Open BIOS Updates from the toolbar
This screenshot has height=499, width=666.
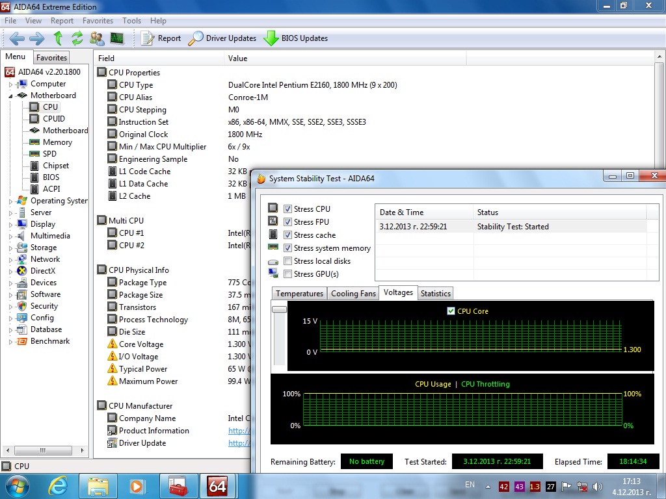[296, 38]
